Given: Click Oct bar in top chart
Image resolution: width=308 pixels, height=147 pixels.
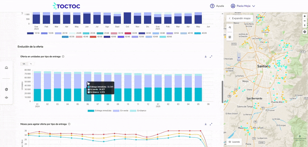Looking at the screenshot, I should coord(127,18).
